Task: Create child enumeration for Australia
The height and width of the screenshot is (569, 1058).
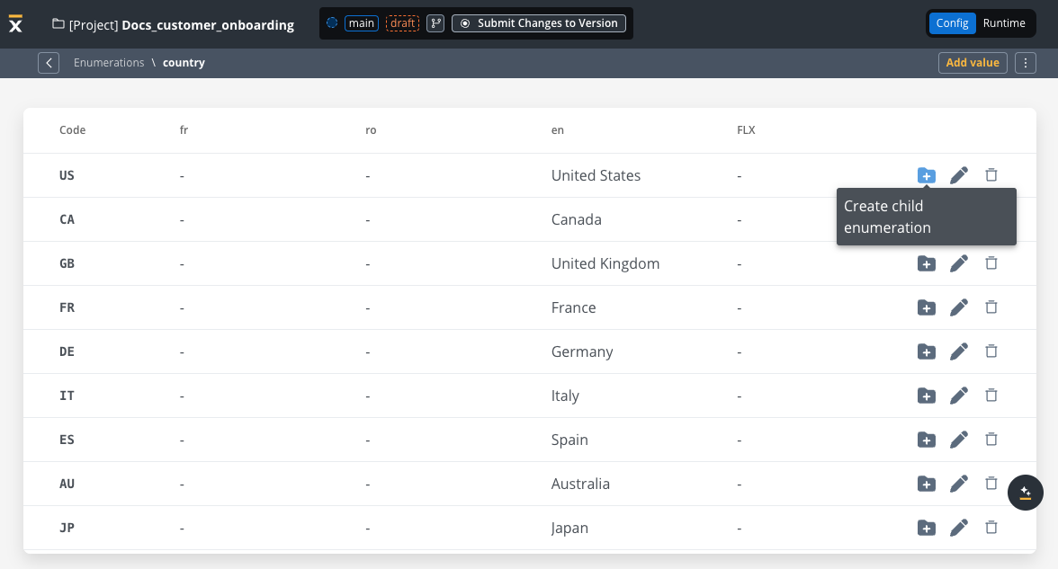Action: 927,484
